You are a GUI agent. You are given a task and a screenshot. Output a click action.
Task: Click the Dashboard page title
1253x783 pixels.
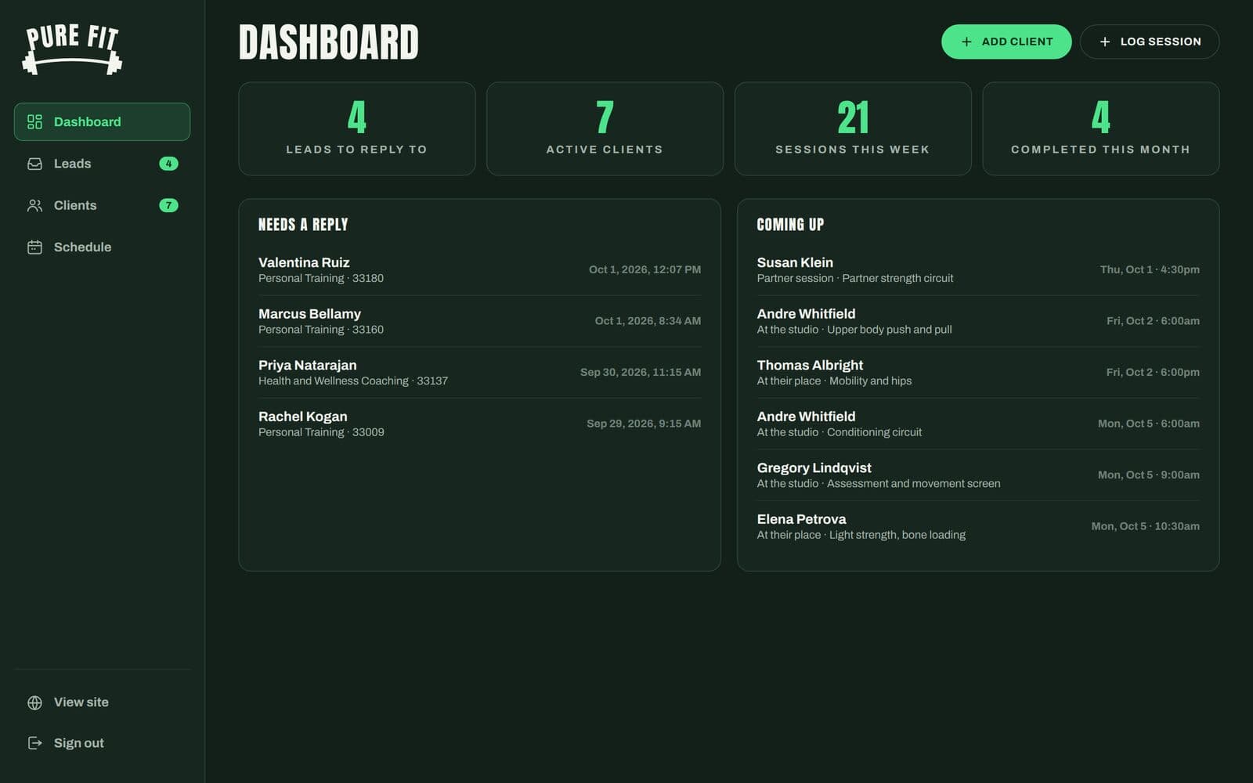(x=329, y=42)
